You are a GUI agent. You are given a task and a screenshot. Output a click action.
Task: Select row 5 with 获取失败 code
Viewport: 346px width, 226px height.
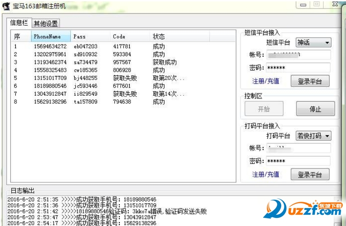pos(123,78)
